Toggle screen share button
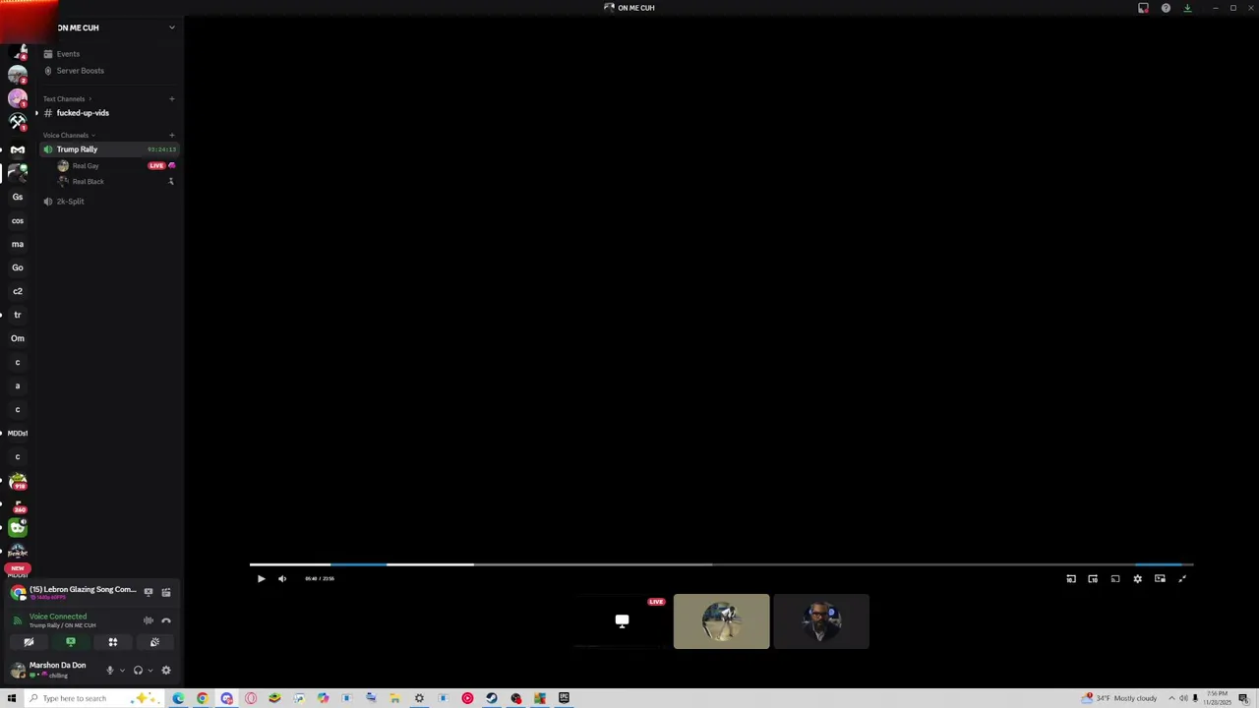Screen dimensions: 1259x708 pos(71,642)
